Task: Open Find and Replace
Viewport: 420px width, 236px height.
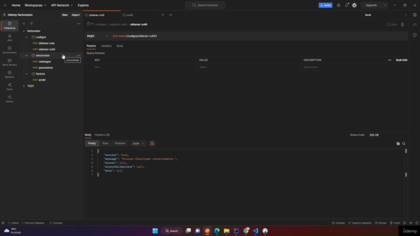Action: coord(33,223)
